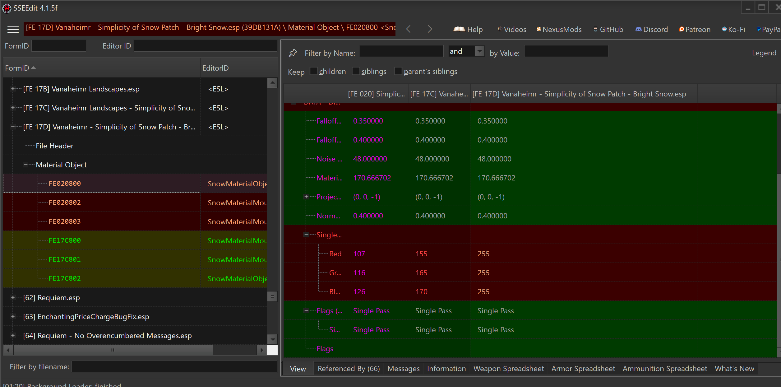Open the Patreon toolbar button
781x387 pixels.
click(x=695, y=30)
